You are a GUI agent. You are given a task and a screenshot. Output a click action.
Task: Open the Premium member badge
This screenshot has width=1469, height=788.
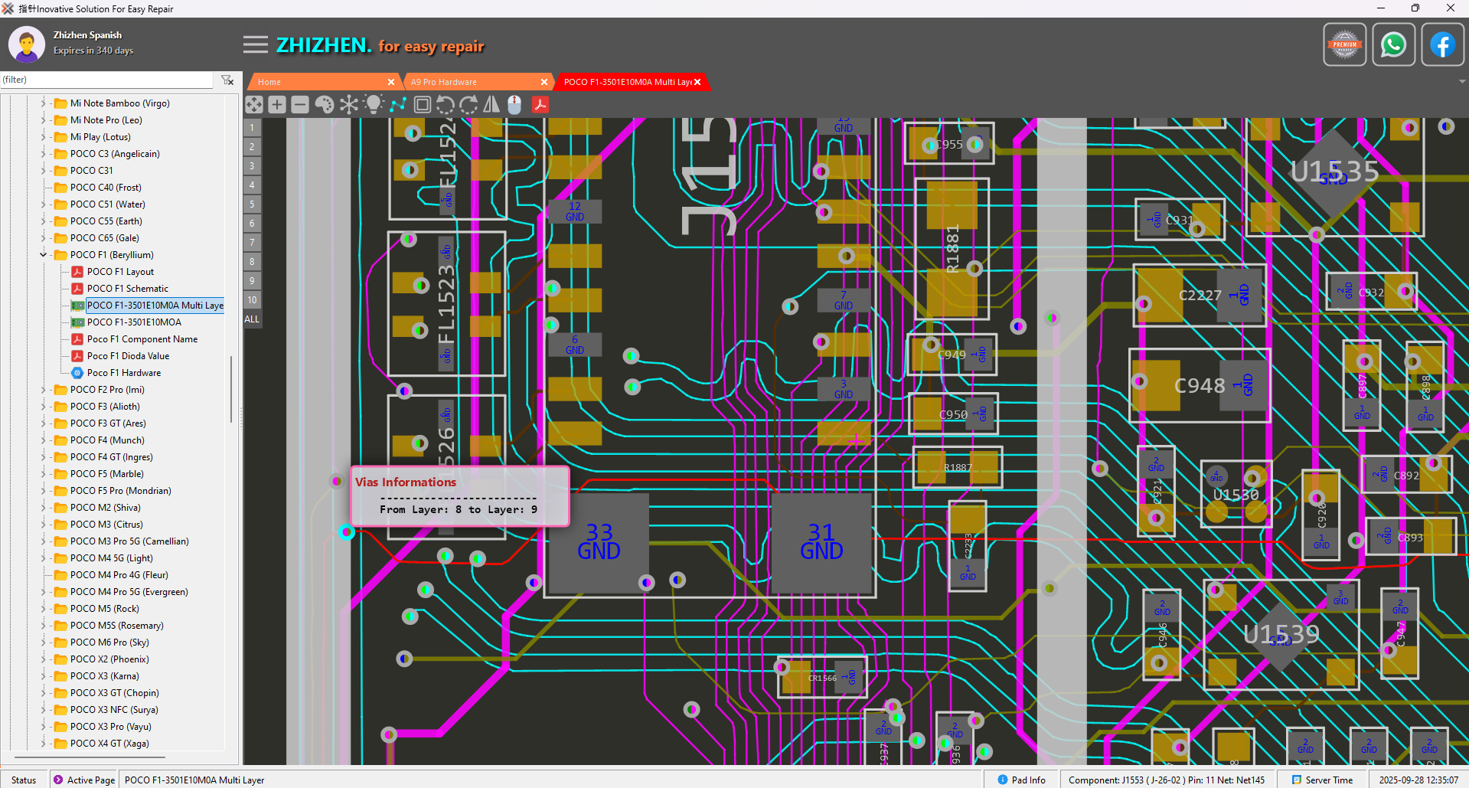click(x=1345, y=45)
